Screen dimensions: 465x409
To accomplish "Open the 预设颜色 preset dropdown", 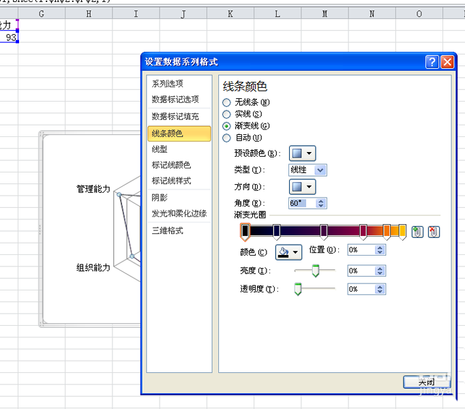I will [x=302, y=153].
